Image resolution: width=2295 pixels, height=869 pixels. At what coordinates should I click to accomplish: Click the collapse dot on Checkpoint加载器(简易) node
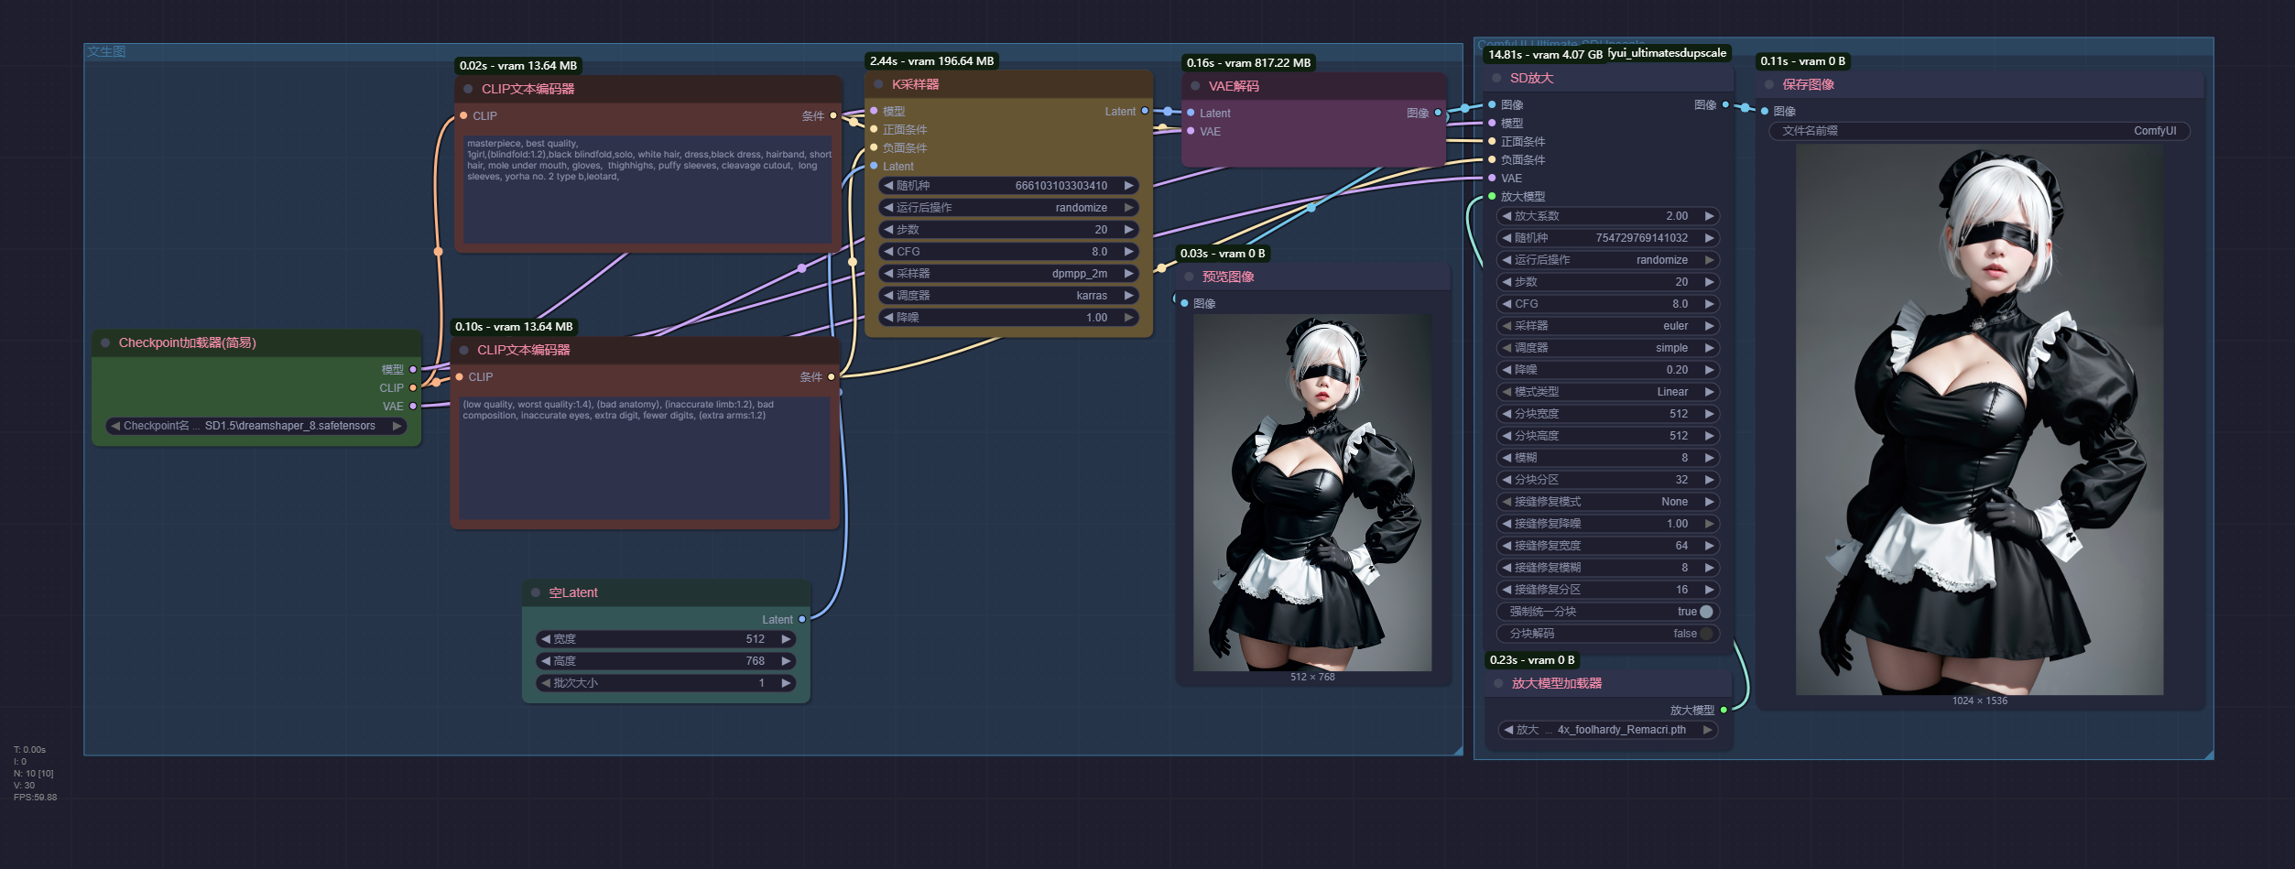[x=105, y=342]
